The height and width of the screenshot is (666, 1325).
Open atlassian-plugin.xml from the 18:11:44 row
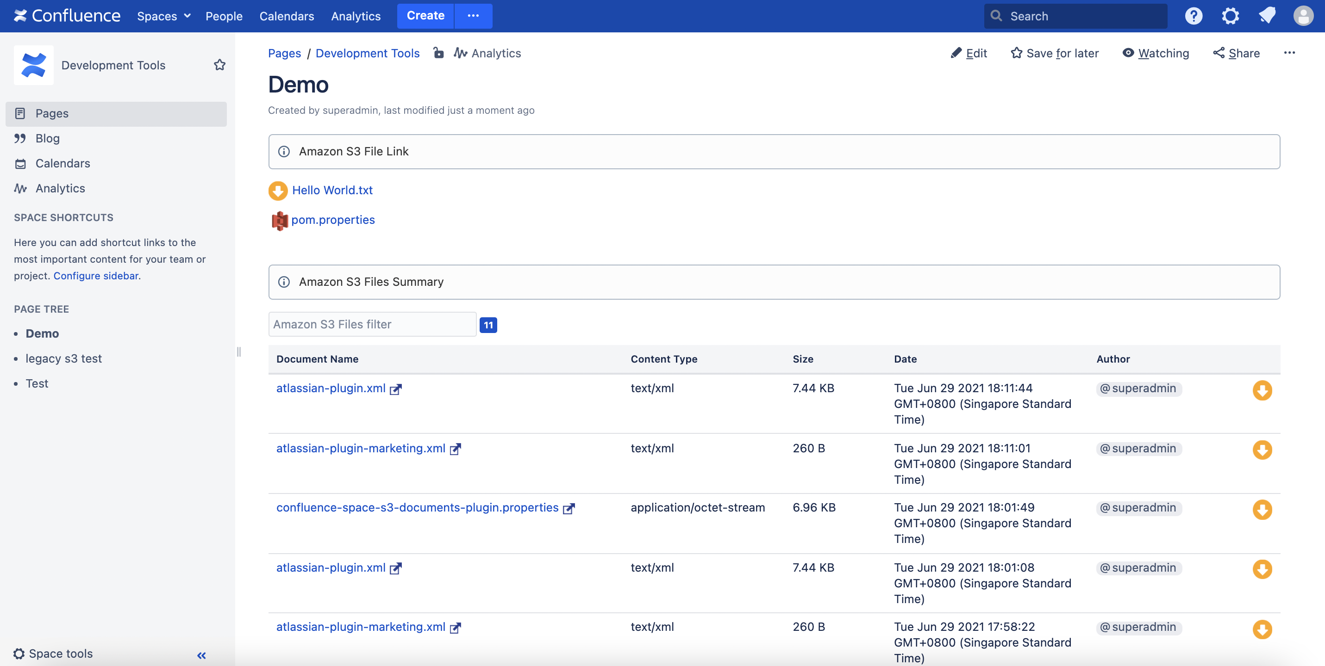tap(331, 388)
